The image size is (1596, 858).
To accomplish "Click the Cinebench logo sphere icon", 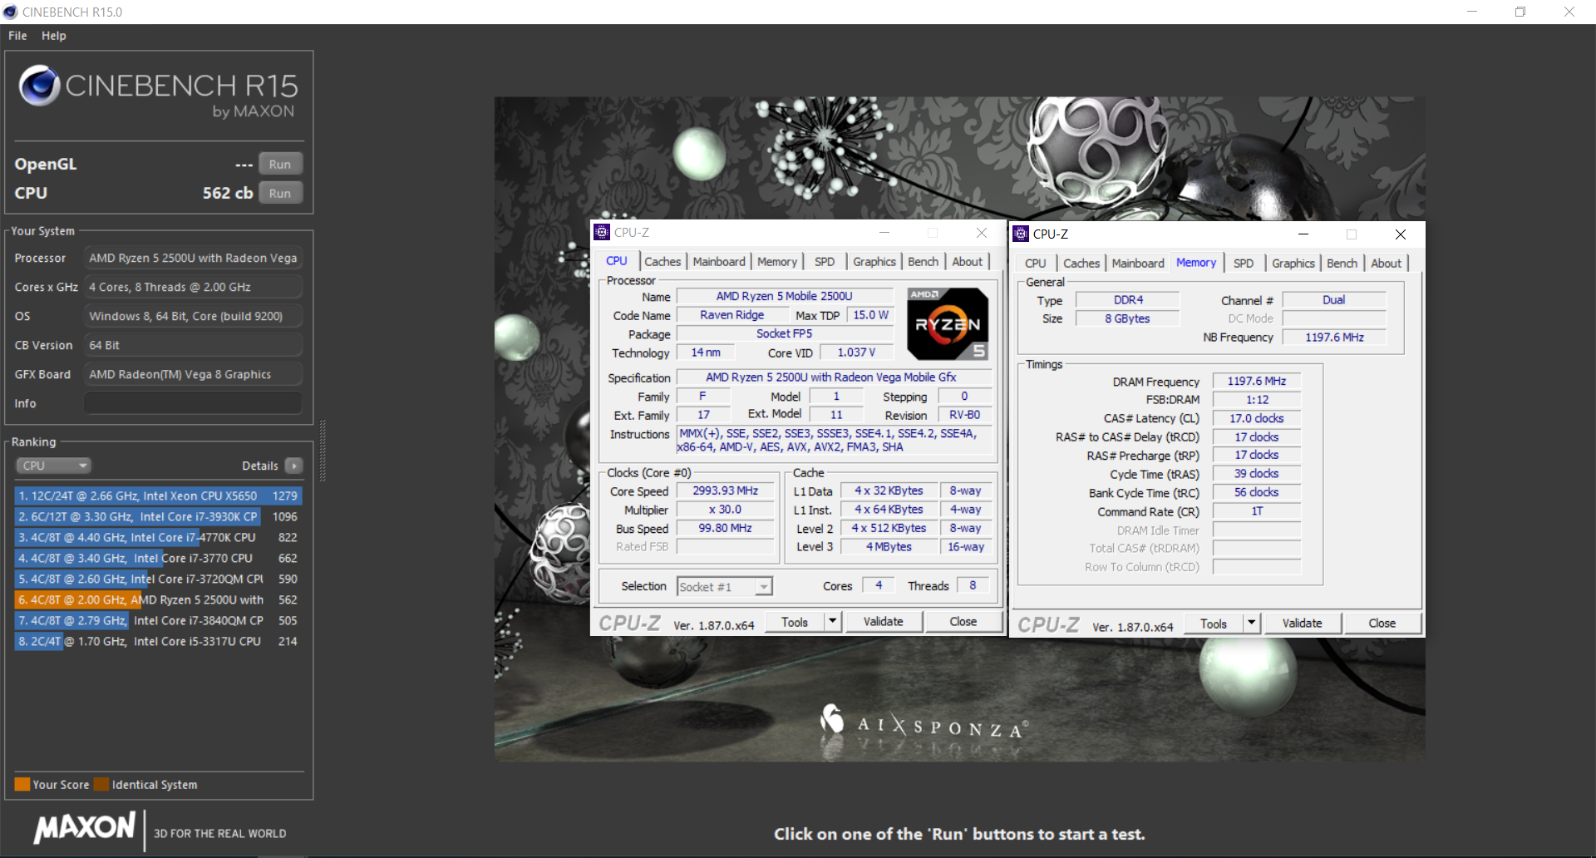I will pyautogui.click(x=39, y=85).
